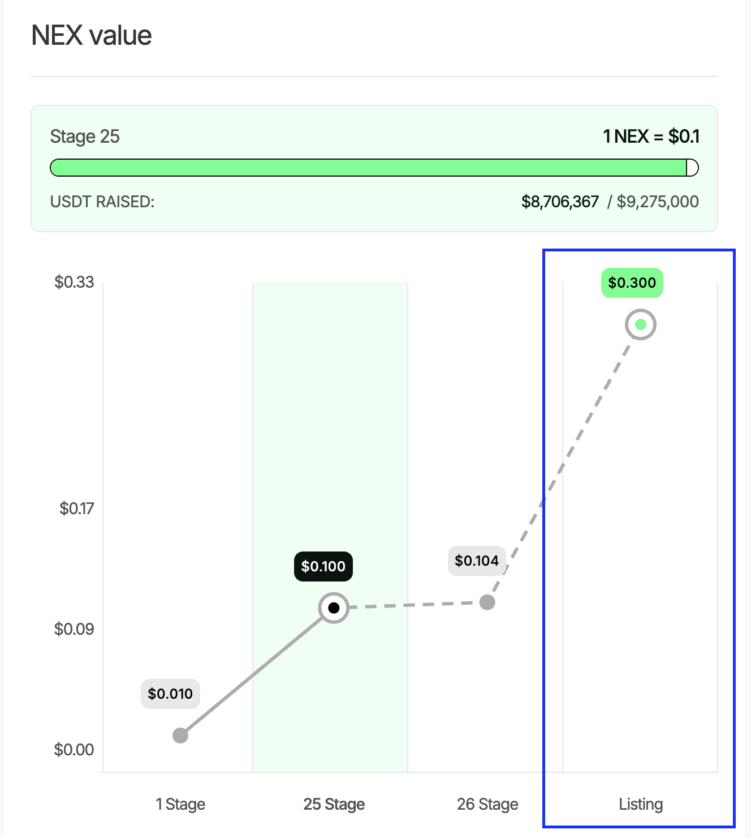Screen dimensions: 751x838
Task: Click the white end of progress bar
Action: point(693,168)
